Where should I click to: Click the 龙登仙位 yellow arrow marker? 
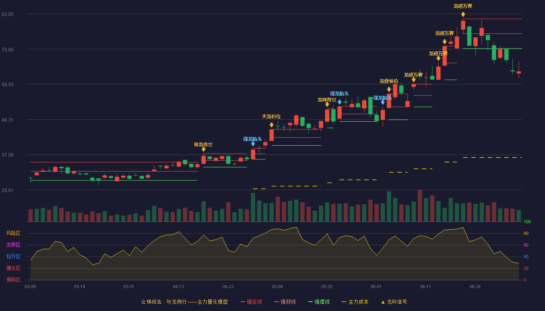389,90
